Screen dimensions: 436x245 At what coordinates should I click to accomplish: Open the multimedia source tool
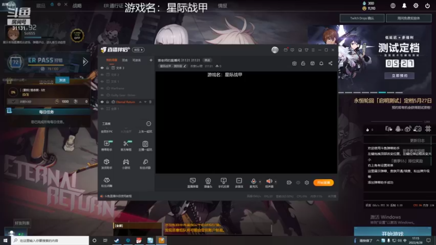click(239, 183)
